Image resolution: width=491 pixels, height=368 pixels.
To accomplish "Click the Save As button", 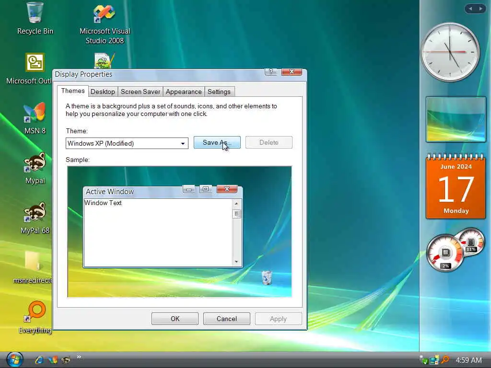I will pos(217,142).
